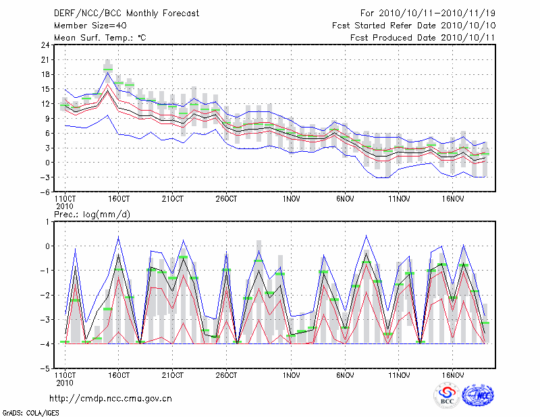Click 6NOV on the precipitation chart axis
This screenshot has height=417, width=540.
(345, 374)
